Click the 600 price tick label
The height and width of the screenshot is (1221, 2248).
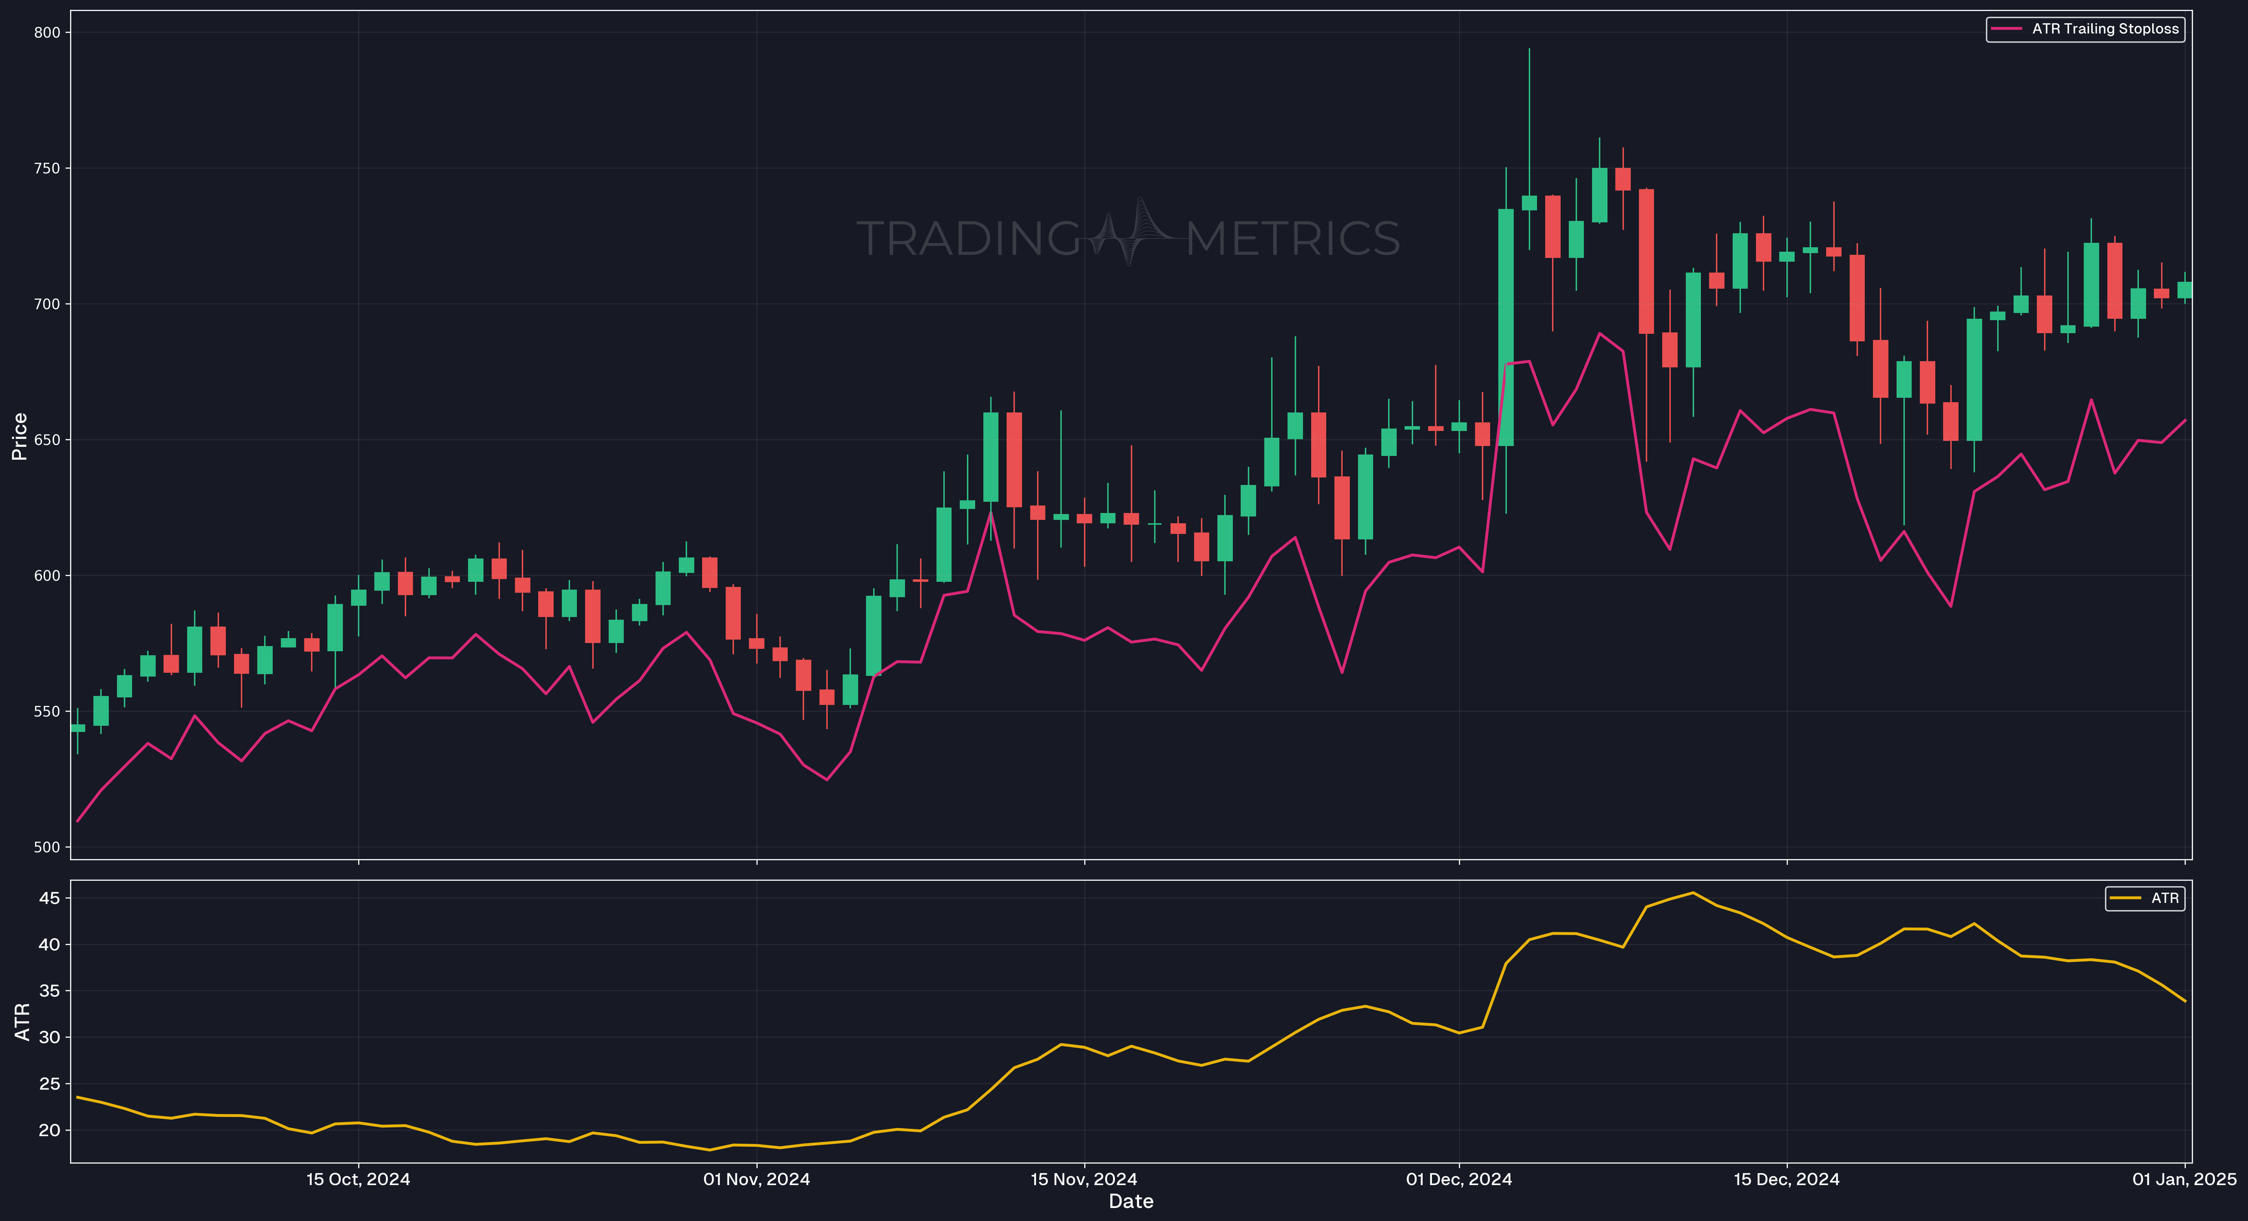(x=47, y=576)
